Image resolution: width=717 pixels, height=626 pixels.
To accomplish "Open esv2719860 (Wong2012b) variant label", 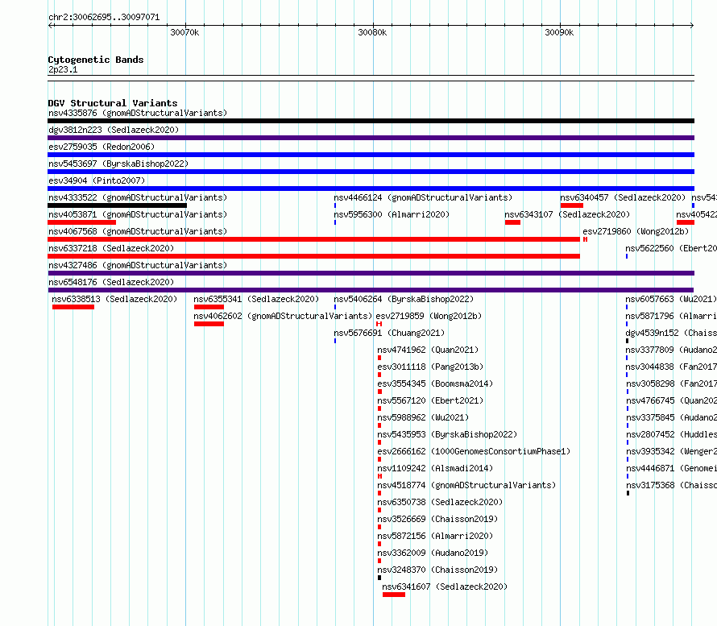I will [x=636, y=231].
